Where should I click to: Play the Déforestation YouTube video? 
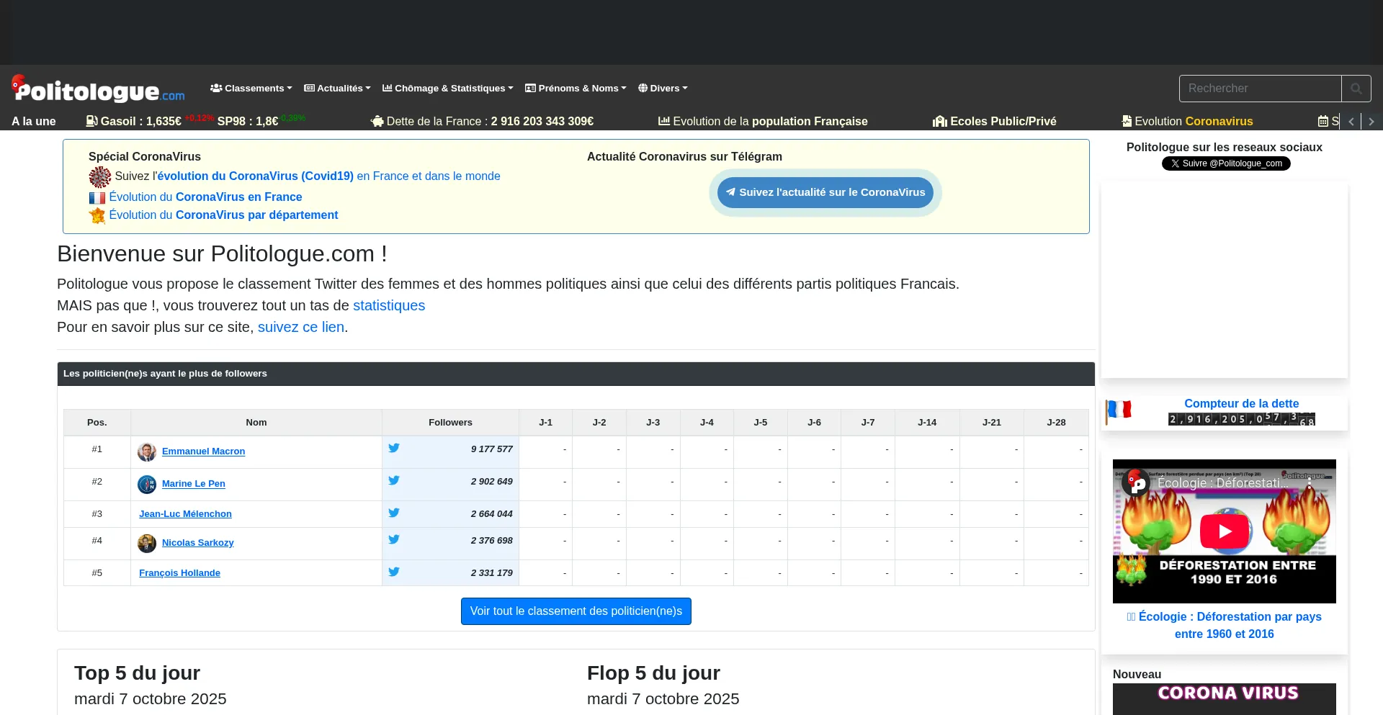point(1224,532)
